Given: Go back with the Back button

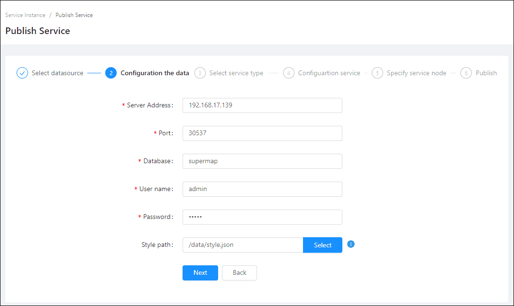Looking at the screenshot, I should (239, 272).
